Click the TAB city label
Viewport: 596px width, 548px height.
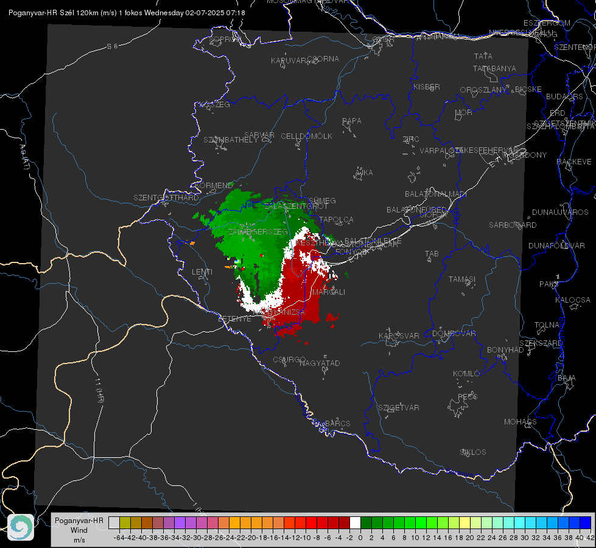click(x=432, y=254)
